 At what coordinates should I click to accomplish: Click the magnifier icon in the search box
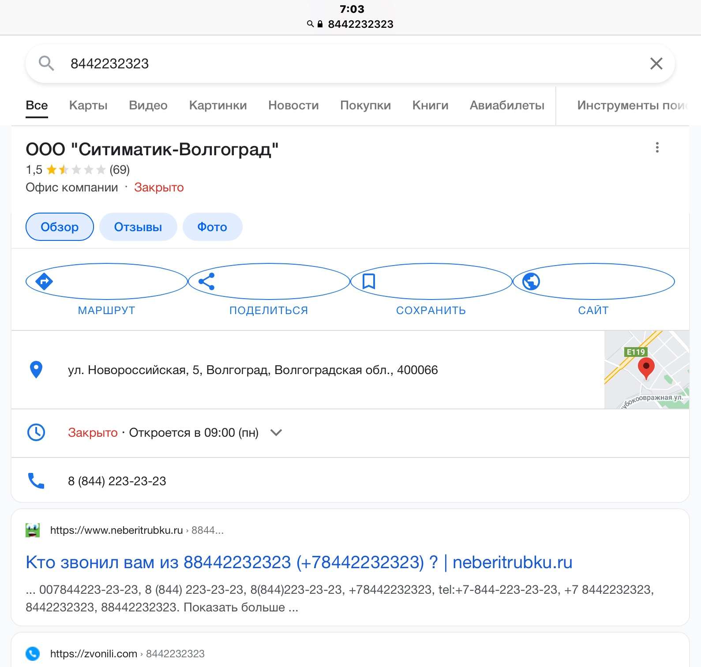tap(46, 64)
